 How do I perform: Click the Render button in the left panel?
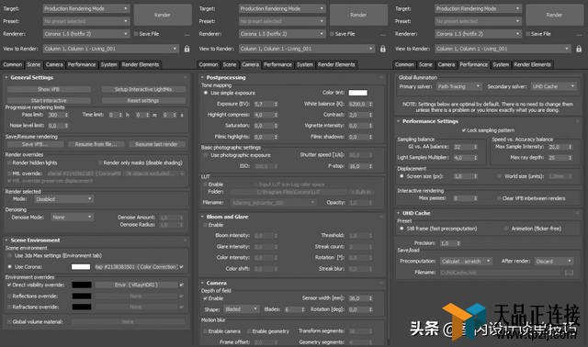click(x=163, y=15)
